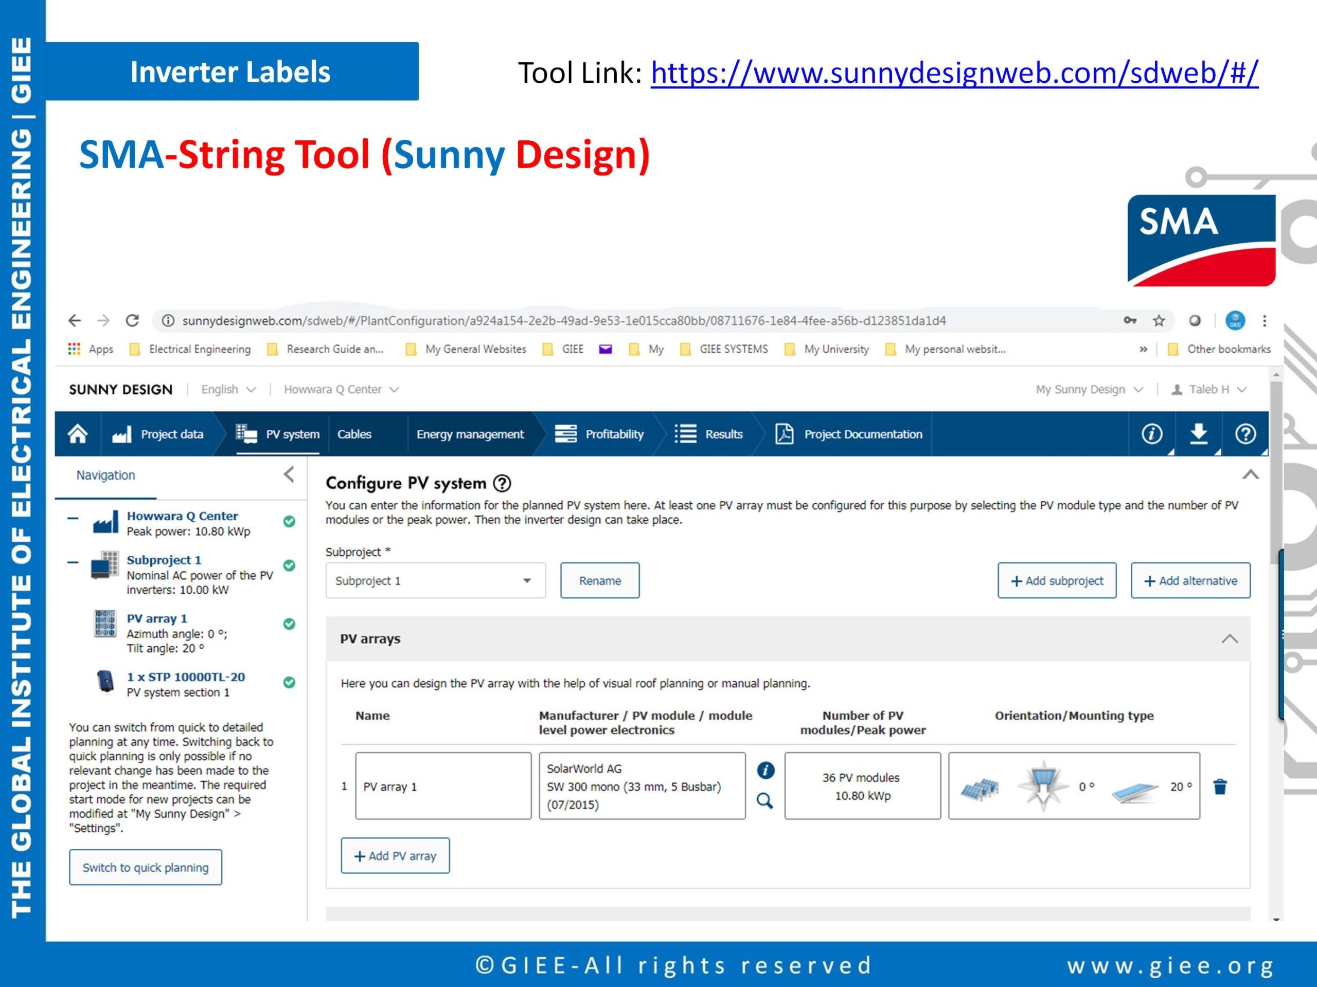The image size is (1317, 987).
Task: Click the help question mark in blue bar
Action: click(x=1245, y=434)
